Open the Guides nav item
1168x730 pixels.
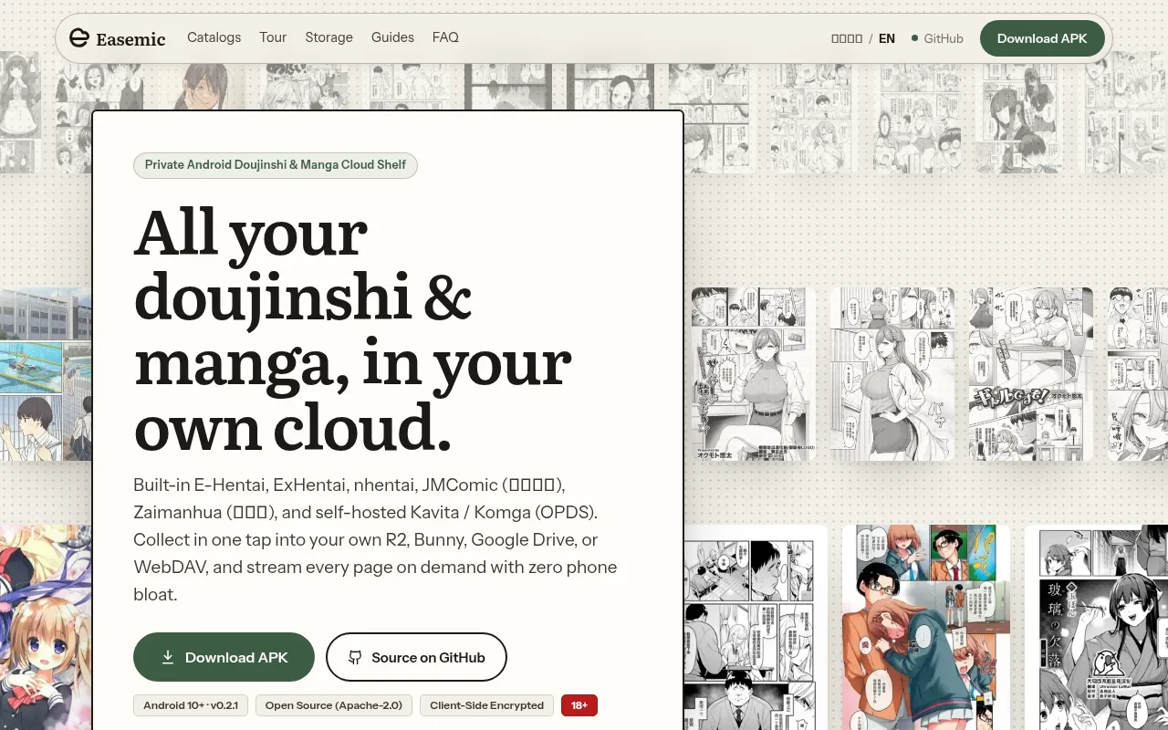(x=392, y=37)
